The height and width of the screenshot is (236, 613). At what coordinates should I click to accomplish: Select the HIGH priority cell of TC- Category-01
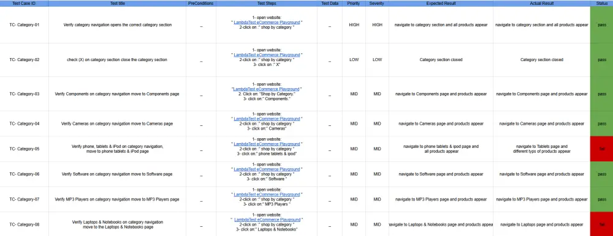(354, 25)
